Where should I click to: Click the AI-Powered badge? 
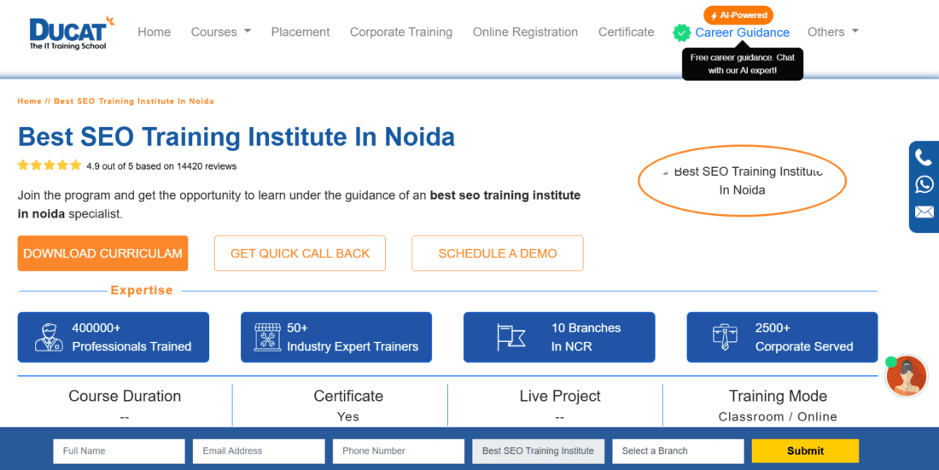click(x=738, y=15)
